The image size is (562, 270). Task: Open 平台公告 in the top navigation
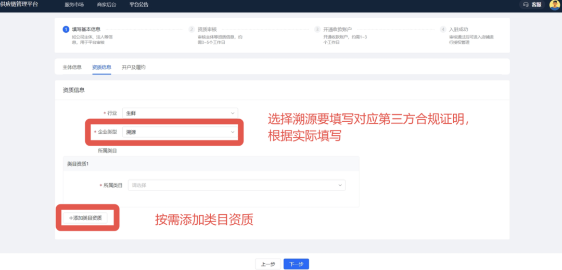tap(138, 5)
